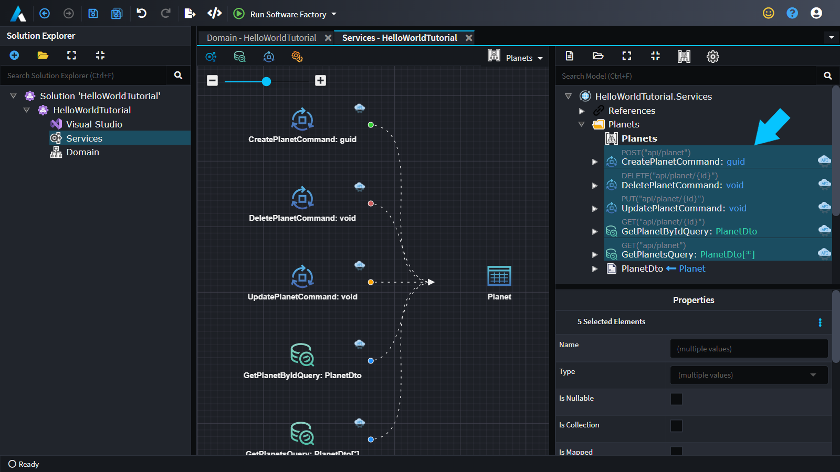Screen dimensions: 840x472
Task: Select the Planets diagram tree item
Action: (x=639, y=138)
